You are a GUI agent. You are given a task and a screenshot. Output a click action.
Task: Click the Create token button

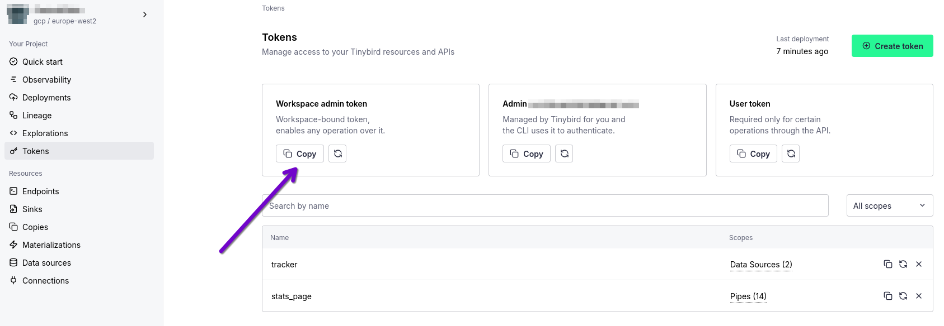point(892,46)
